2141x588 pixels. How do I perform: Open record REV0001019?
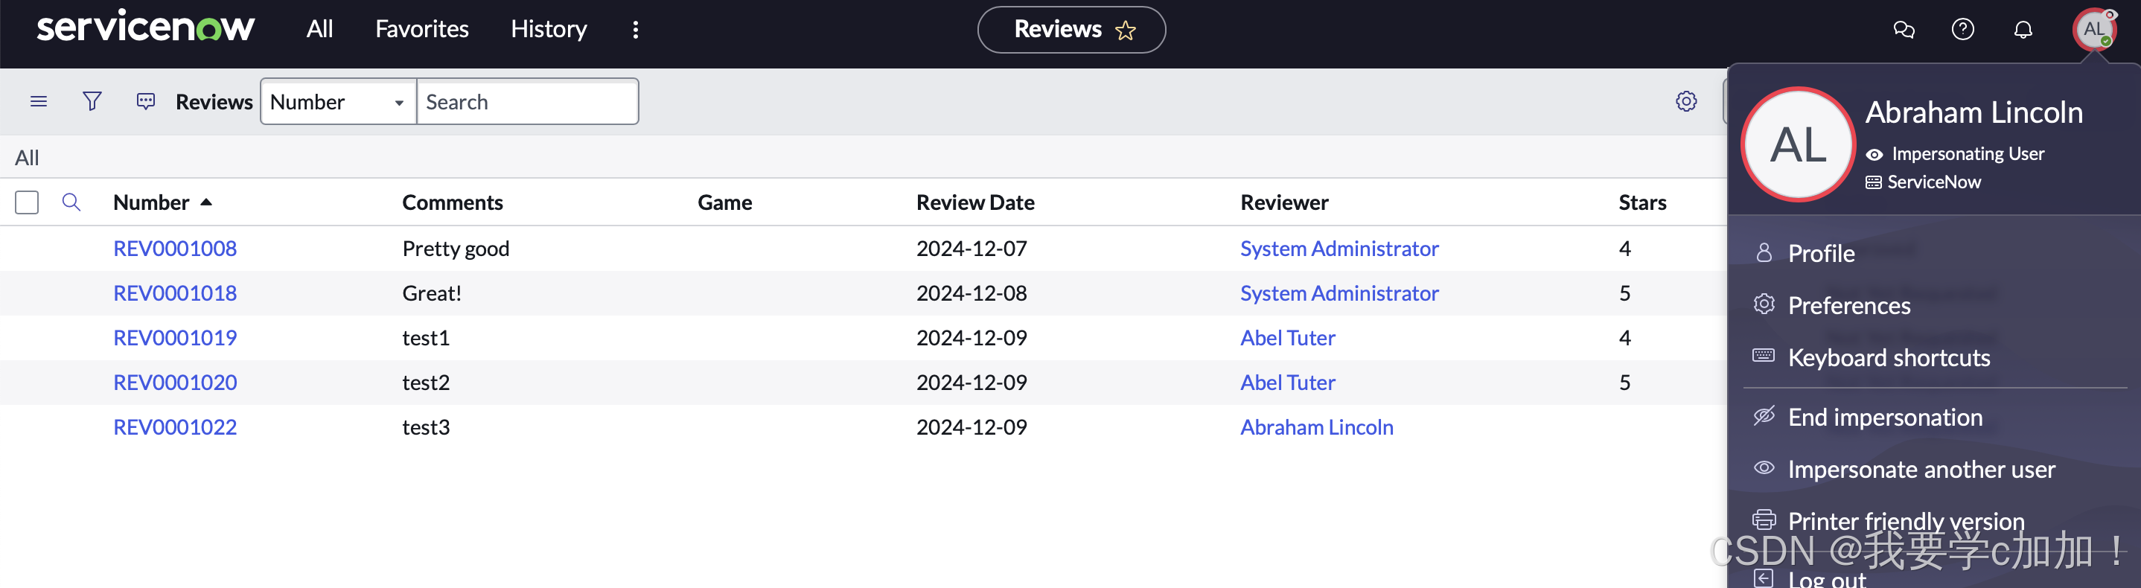click(x=176, y=337)
